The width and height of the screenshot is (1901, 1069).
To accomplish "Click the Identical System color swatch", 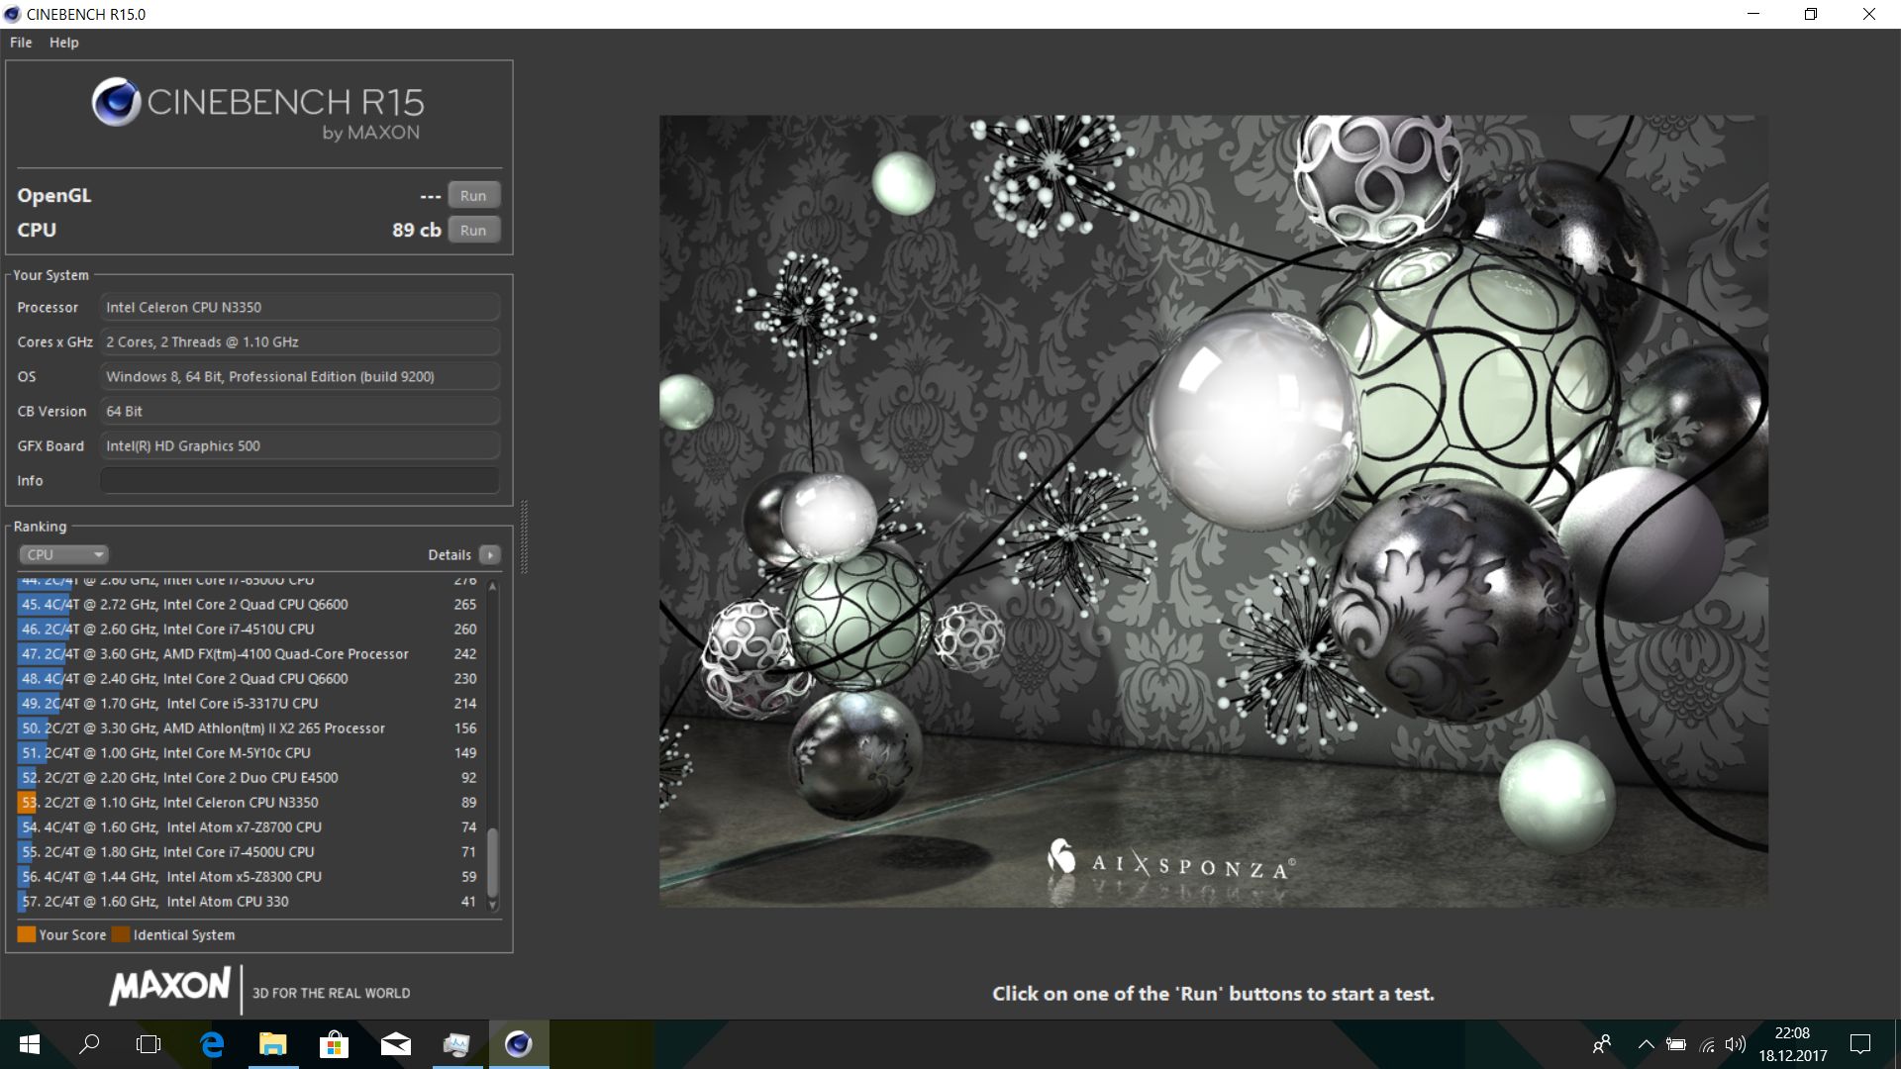I will coord(121,934).
